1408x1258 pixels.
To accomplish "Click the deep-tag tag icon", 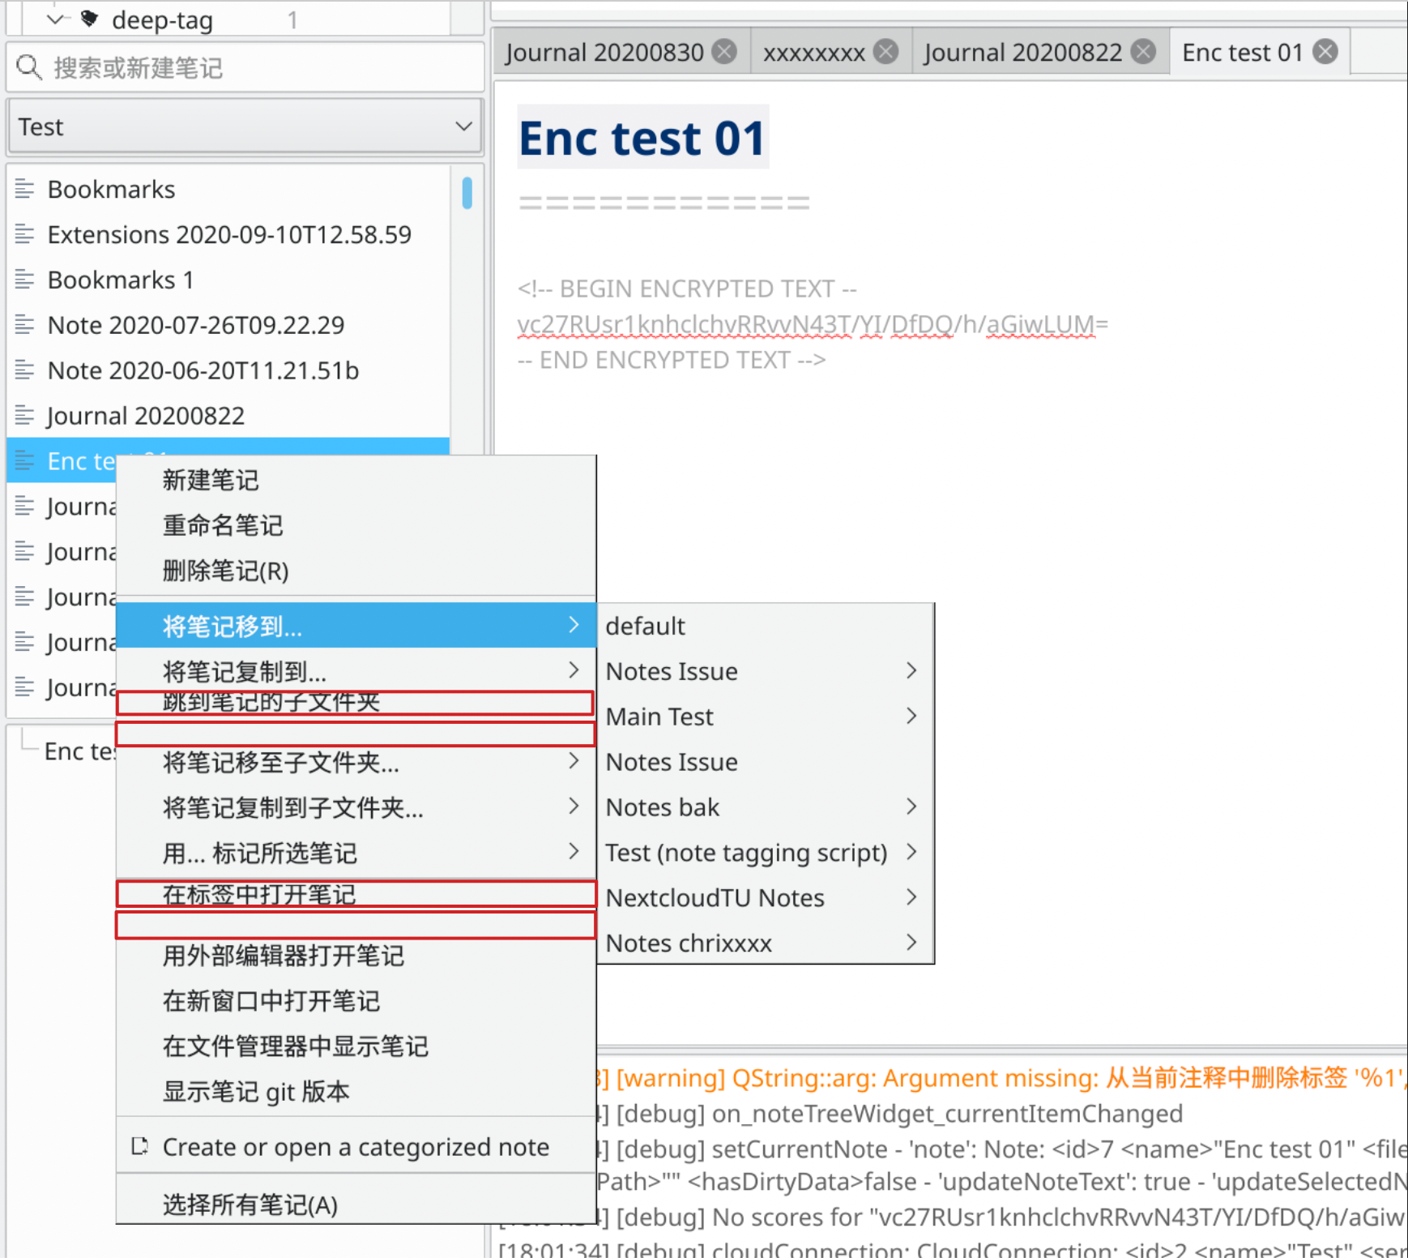I will click(89, 19).
